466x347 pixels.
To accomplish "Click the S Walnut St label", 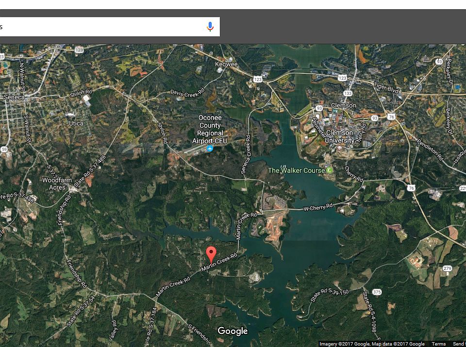I will pos(27,129).
